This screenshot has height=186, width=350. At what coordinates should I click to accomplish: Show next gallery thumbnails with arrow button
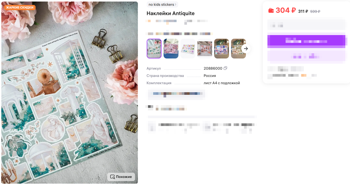(246, 49)
